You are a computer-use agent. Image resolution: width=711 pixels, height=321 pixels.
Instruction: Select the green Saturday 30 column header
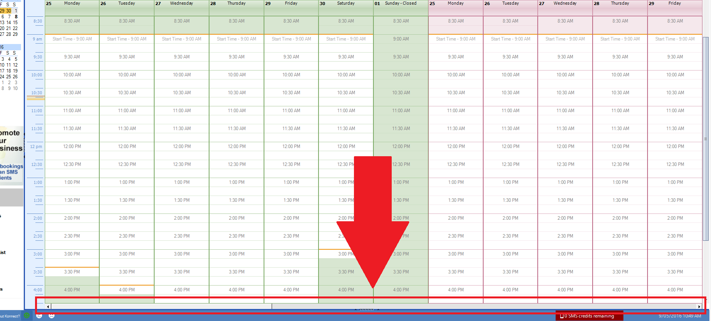click(x=346, y=4)
